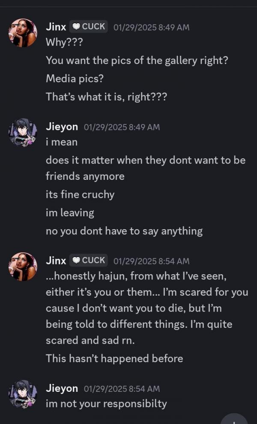Click the CUCK text on the 8:54 AM message
The height and width of the screenshot is (424, 257).
93,260
